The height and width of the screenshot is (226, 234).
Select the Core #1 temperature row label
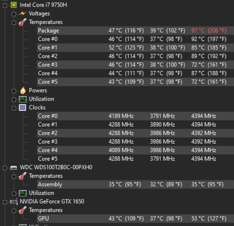pos(47,47)
